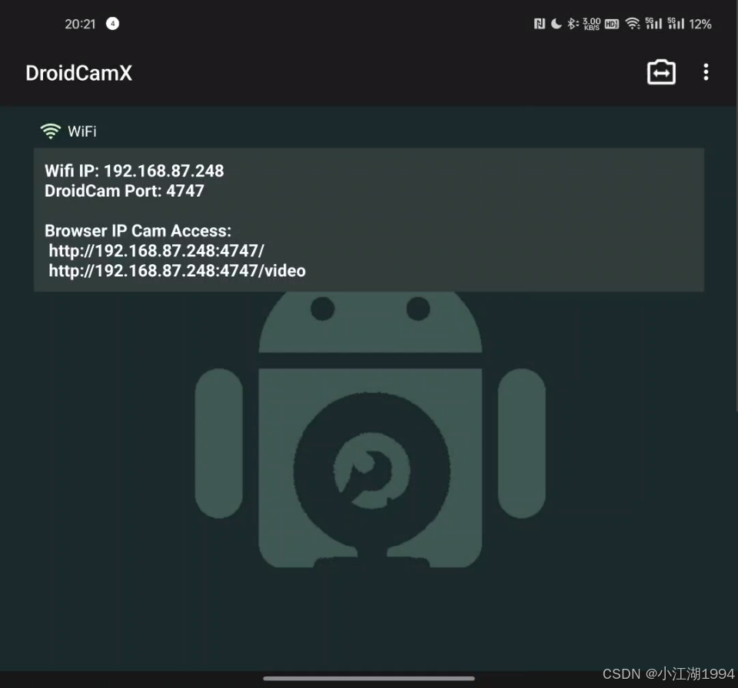Open the http://192.168.87.248:4747/video address

tap(177, 271)
